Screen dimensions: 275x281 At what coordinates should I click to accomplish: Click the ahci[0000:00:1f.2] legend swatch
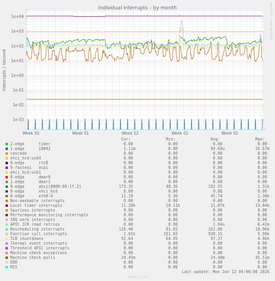[x=7, y=187]
